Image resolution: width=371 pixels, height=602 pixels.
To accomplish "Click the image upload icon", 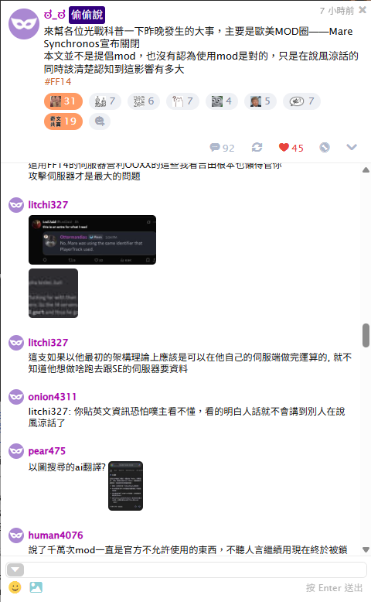I will click(x=36, y=587).
